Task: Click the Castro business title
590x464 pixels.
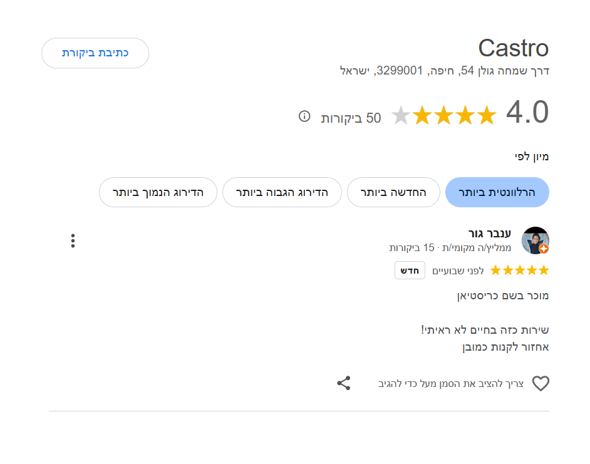Action: [x=513, y=48]
